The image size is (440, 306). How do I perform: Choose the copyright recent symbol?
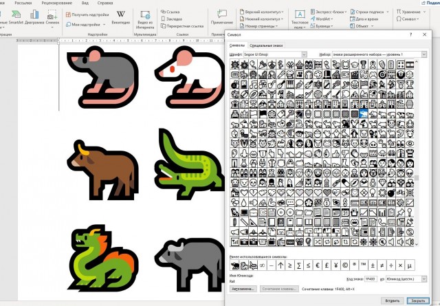345,265
